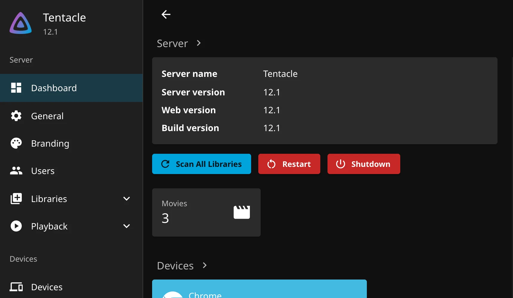Expand the Playback submenu chevron
This screenshot has height=298, width=513.
click(x=126, y=226)
